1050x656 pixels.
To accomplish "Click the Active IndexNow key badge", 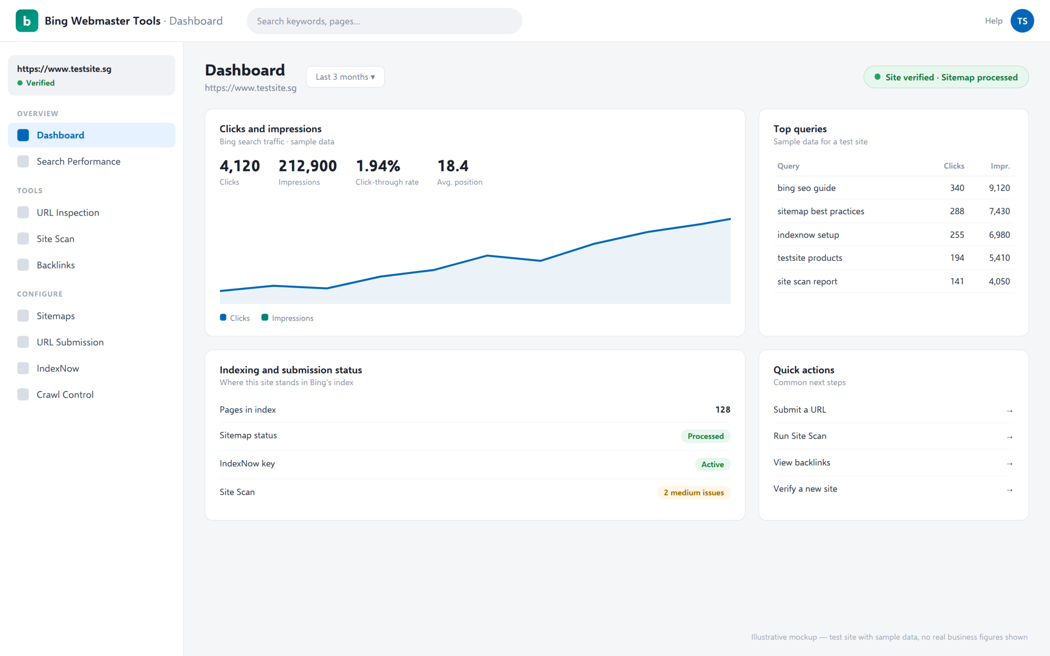I will pyautogui.click(x=712, y=464).
